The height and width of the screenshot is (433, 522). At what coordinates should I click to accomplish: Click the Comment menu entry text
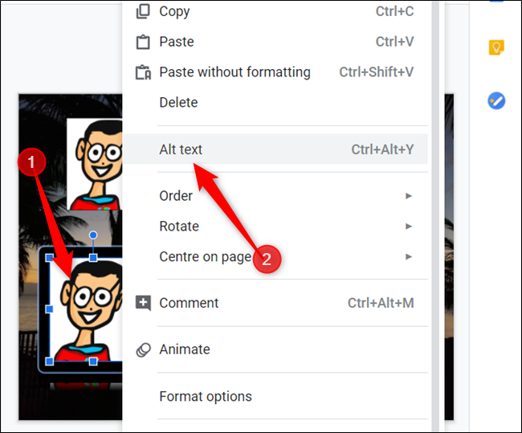click(189, 303)
